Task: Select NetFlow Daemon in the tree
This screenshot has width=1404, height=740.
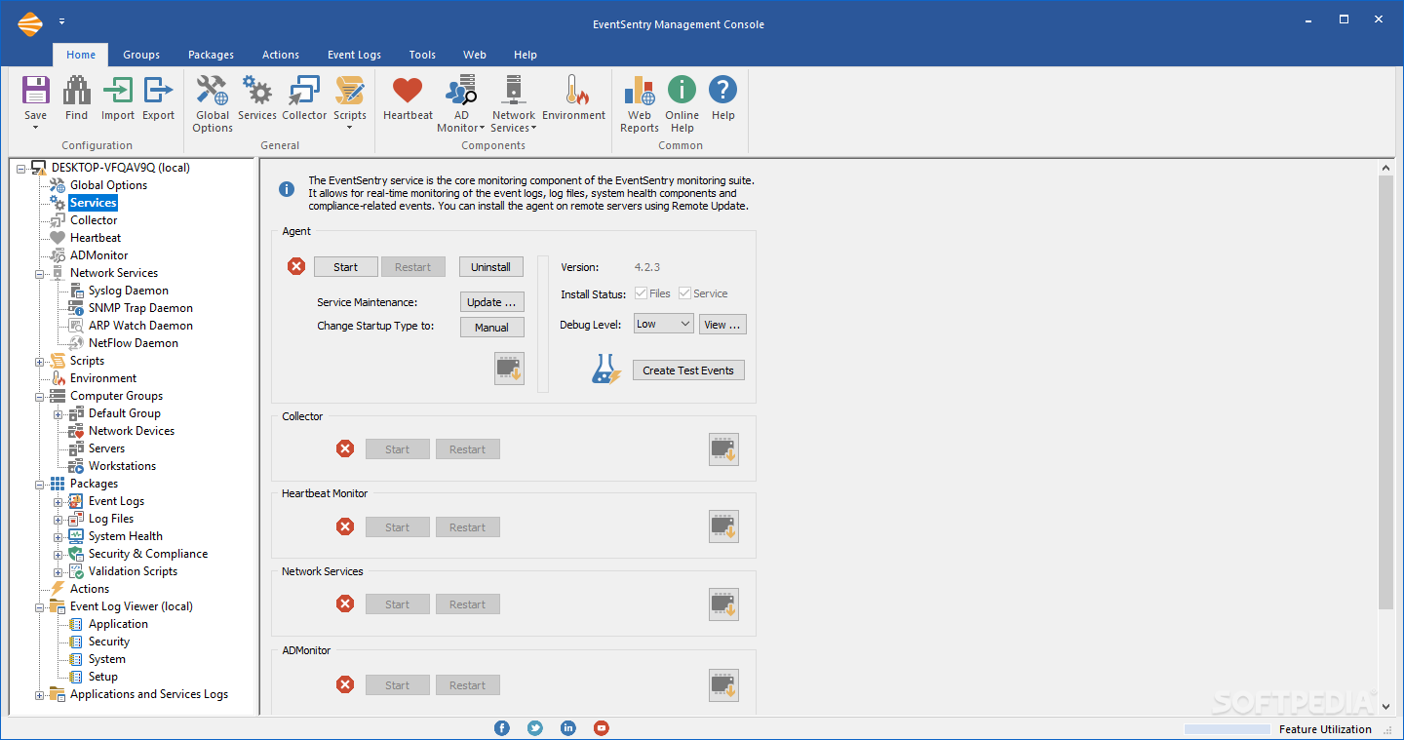Action: click(x=133, y=343)
